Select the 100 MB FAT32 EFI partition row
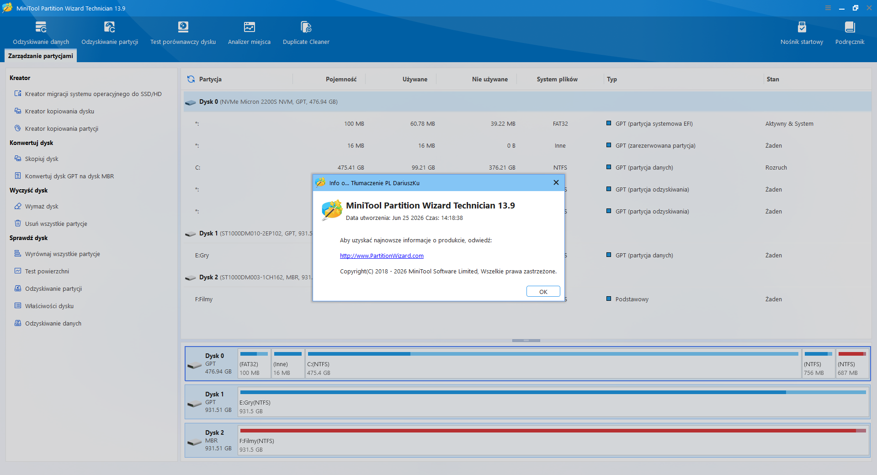This screenshot has width=877, height=475. tap(527, 123)
